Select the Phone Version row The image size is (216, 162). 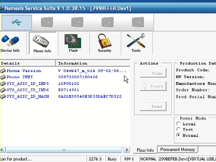(65, 71)
